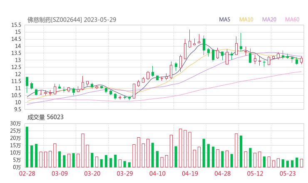Click the chart title 佛慈制药[SZ002644] 2023-05-29
This screenshot has height=183, width=308.
point(72,20)
